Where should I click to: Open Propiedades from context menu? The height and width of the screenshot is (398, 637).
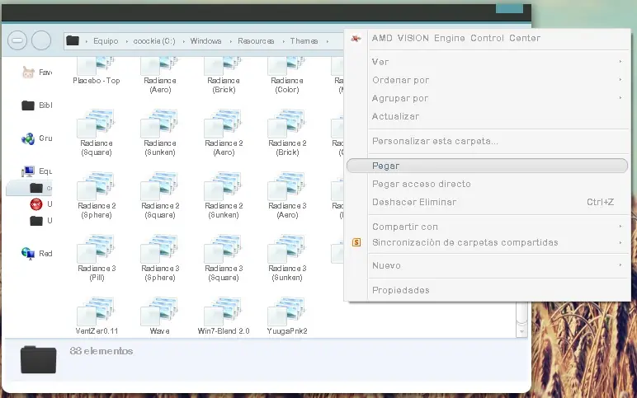pyautogui.click(x=488, y=290)
